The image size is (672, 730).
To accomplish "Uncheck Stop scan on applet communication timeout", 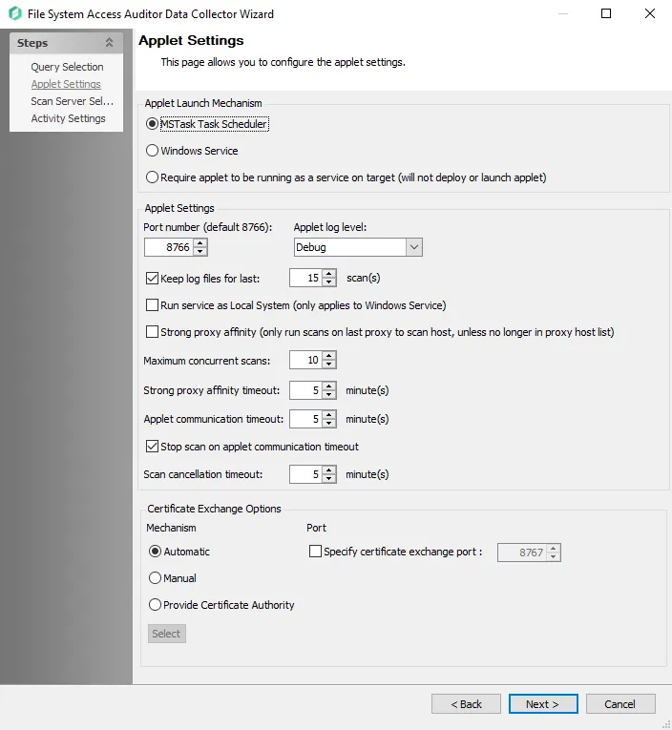I will click(152, 446).
